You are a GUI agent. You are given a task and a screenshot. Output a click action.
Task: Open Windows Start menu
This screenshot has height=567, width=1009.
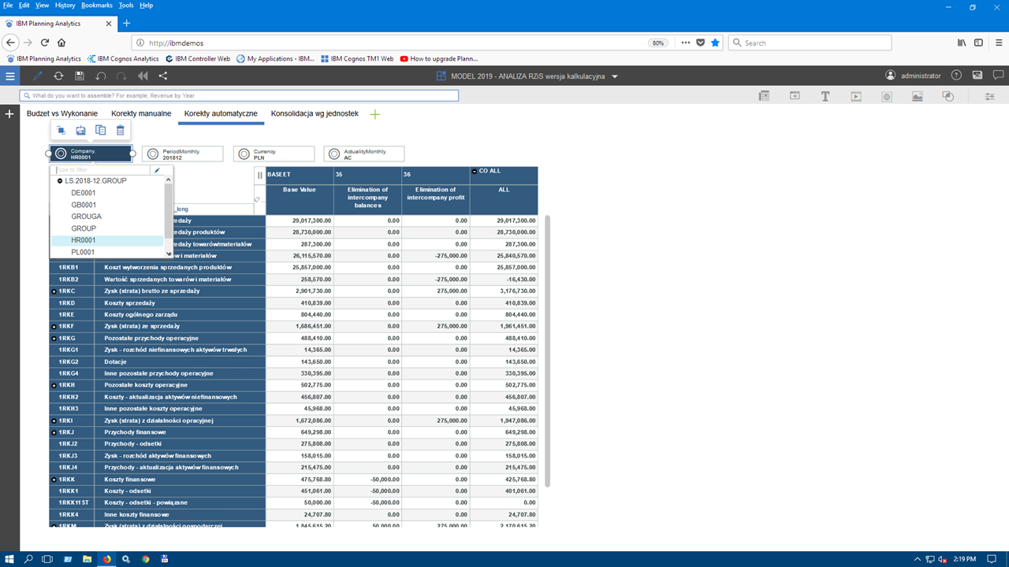(9, 559)
